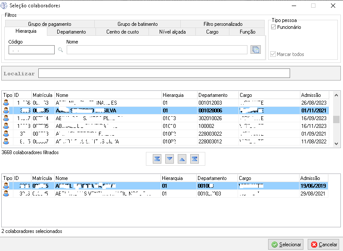Switch to the Departamento tab
This screenshot has height=251, width=343.
tap(71, 32)
